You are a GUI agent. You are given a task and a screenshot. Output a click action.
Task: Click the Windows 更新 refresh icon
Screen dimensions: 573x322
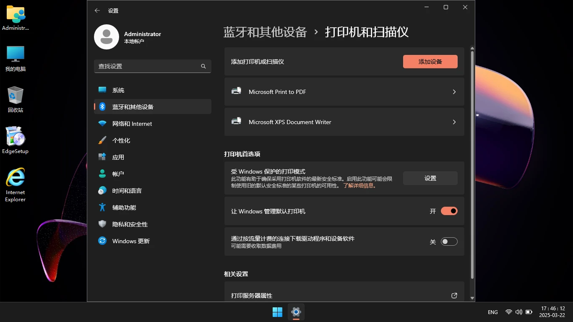click(102, 241)
